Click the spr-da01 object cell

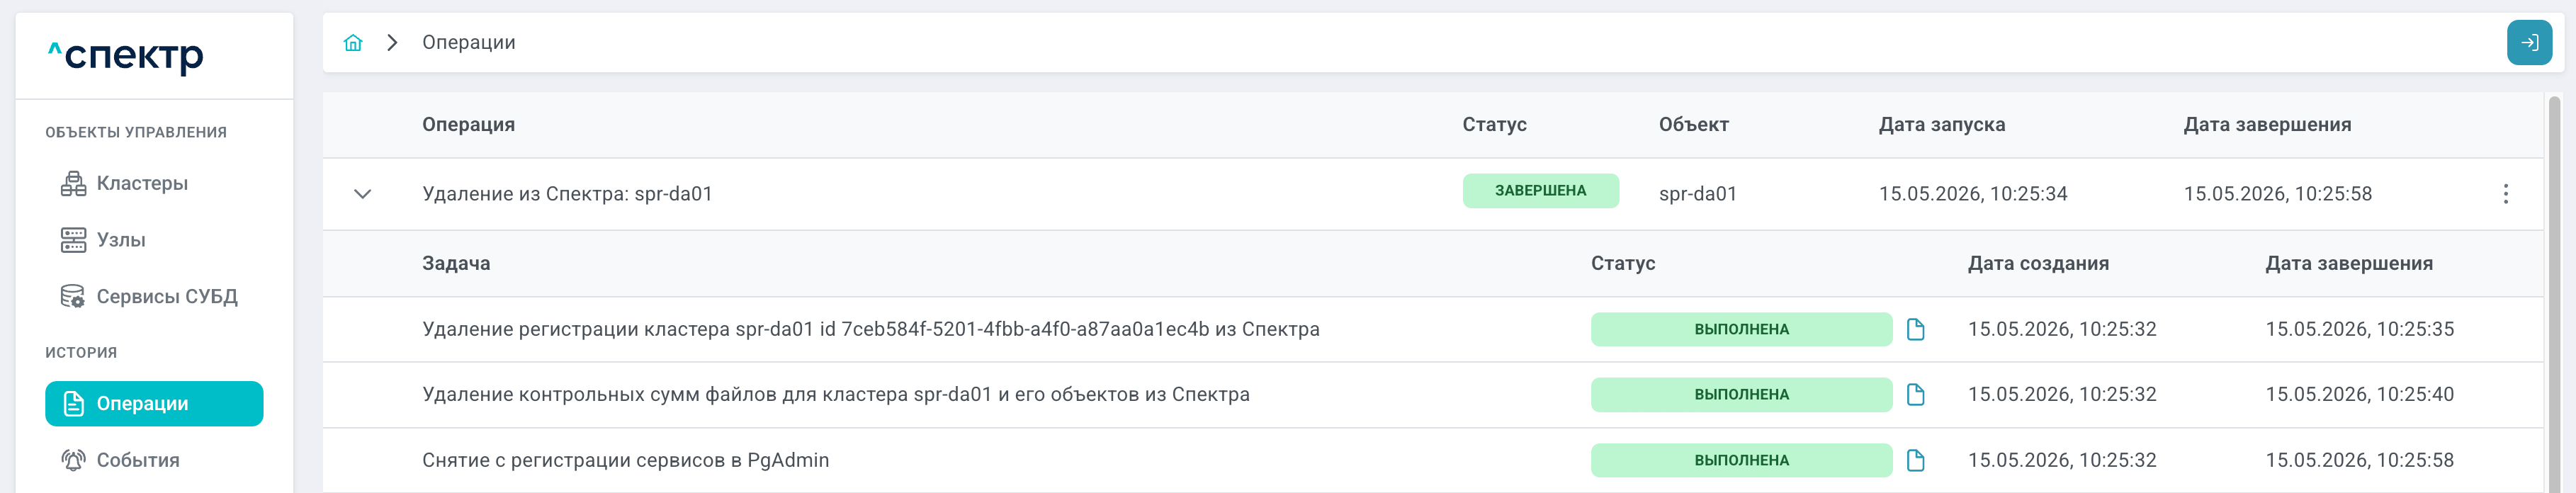1697,194
